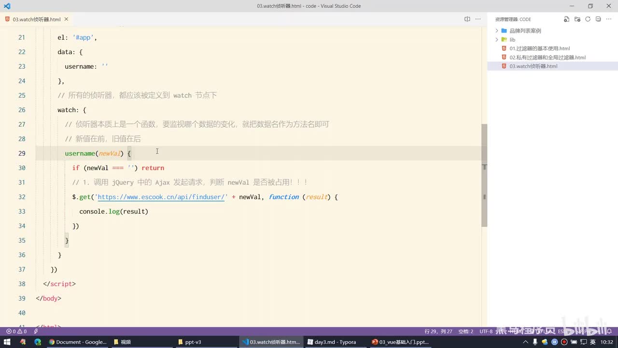Click line and column indicator 行 29, 列 27
Viewport: 618px width, 348px height.
438,331
